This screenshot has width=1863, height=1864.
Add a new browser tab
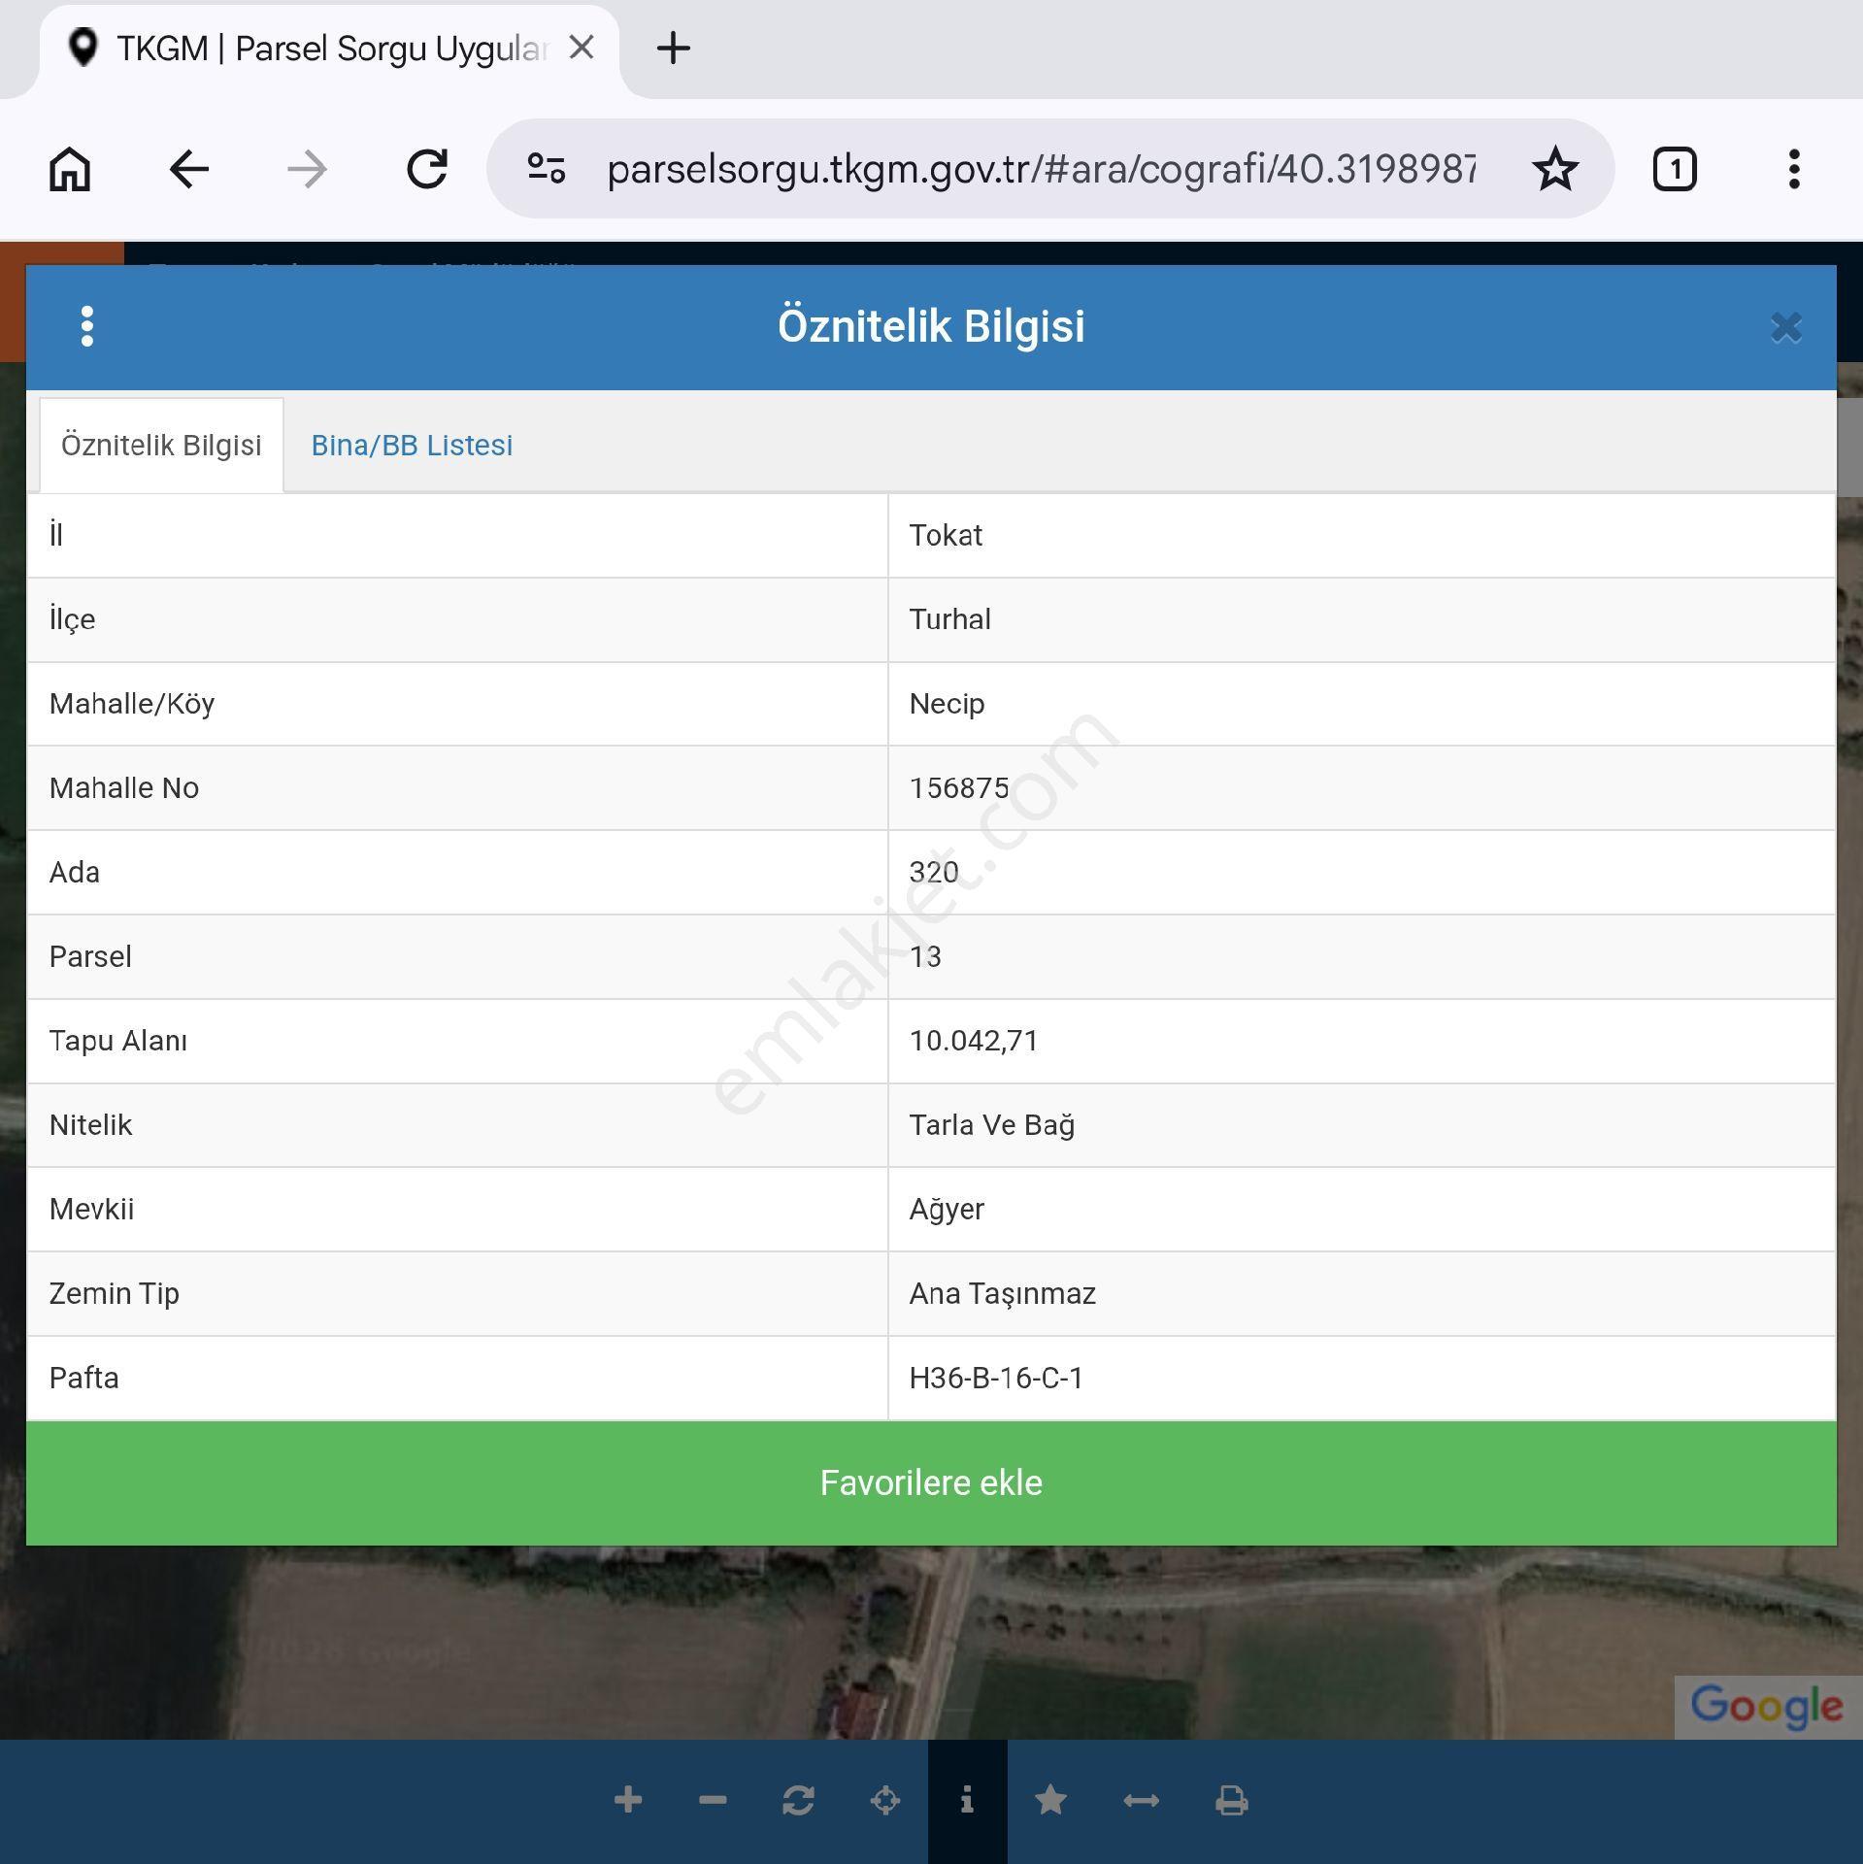click(673, 48)
